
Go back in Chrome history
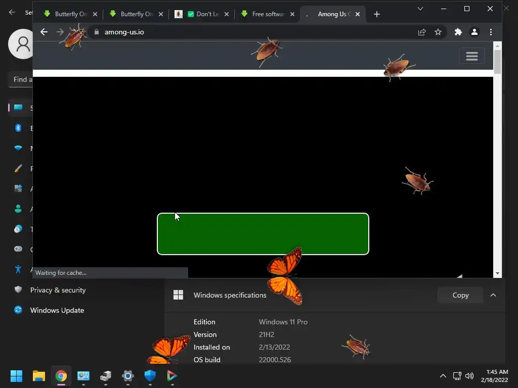click(44, 32)
